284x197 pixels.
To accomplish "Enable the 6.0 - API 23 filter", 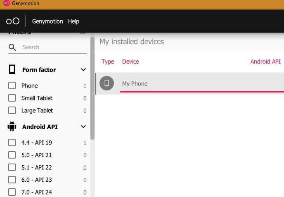I will tap(12, 180).
